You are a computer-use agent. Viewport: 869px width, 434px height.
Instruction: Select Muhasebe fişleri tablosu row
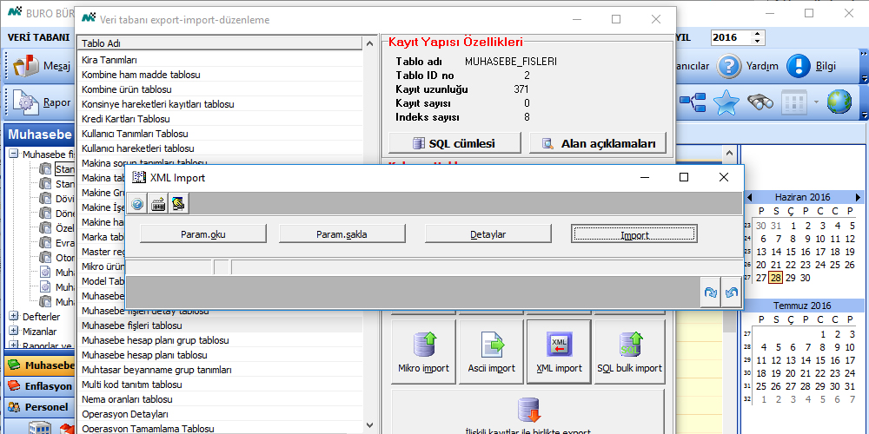pos(220,325)
